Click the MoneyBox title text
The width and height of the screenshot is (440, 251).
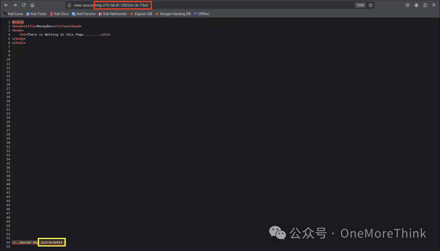(x=45, y=26)
